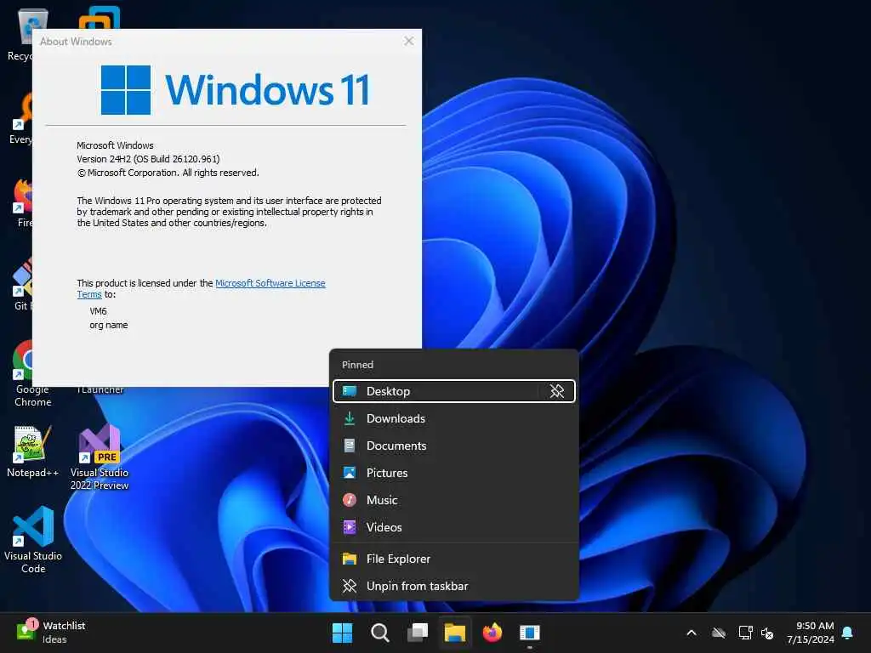Click the Music note icon
The width and height of the screenshot is (871, 653).
coord(350,500)
